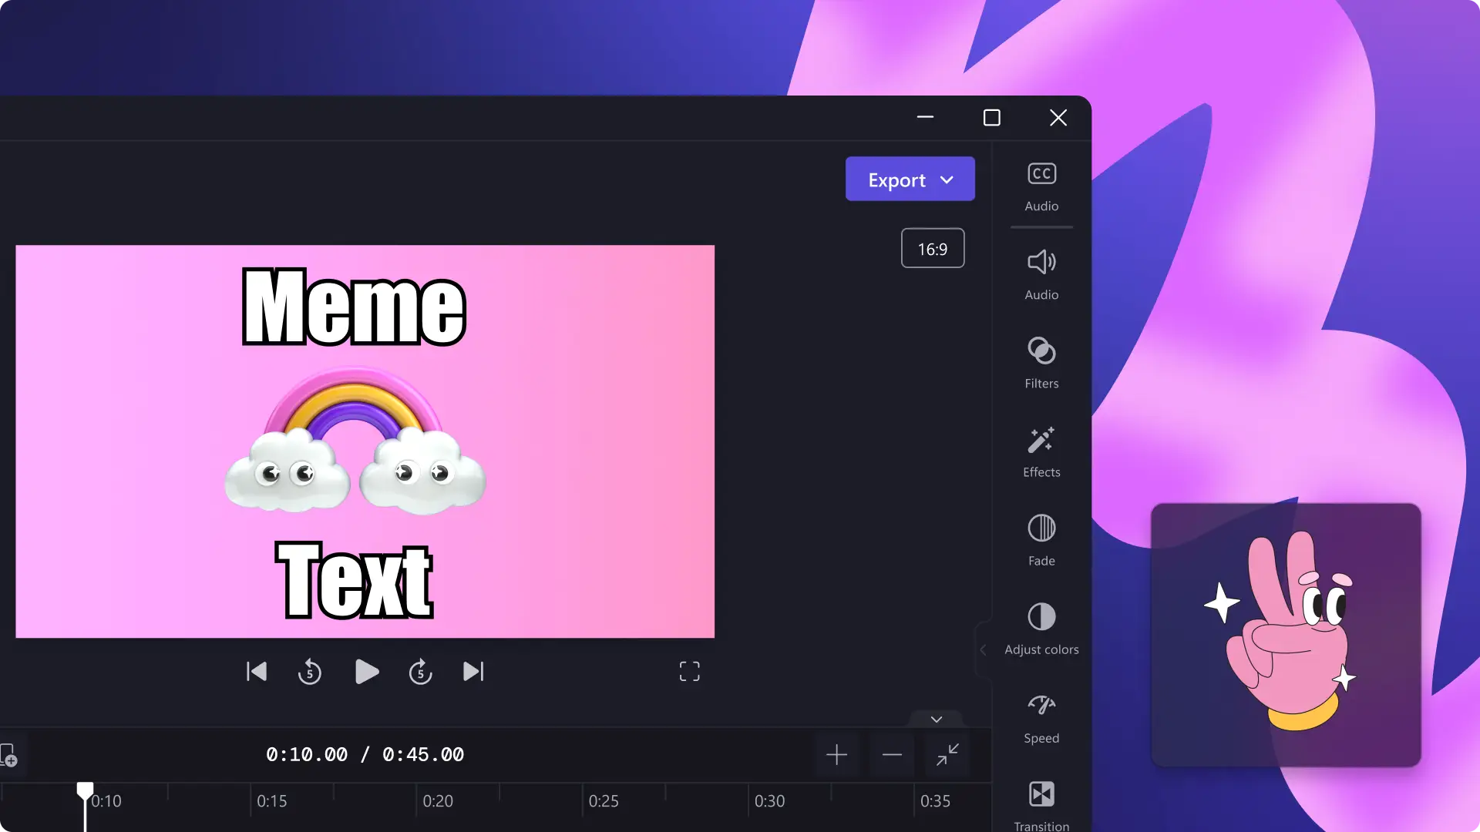Click play in the playback controls

(365, 672)
